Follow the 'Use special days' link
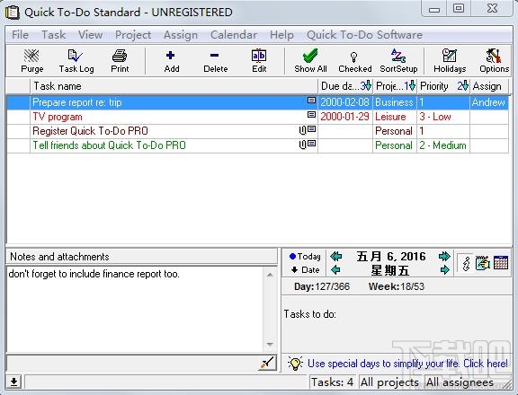The width and height of the screenshot is (518, 395). (x=407, y=364)
